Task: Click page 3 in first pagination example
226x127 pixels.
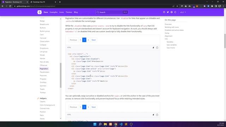Action: coord(88,40)
